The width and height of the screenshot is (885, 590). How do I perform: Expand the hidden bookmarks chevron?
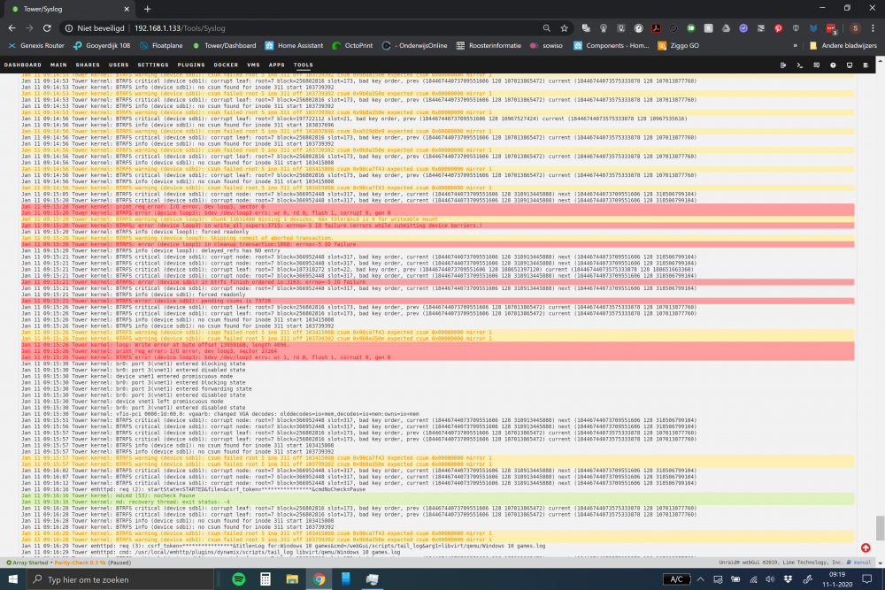click(x=796, y=46)
